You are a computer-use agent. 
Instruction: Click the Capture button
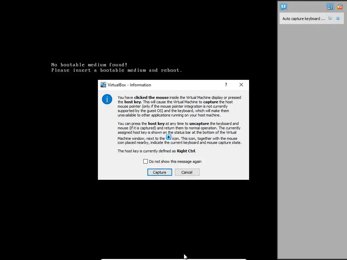160,172
